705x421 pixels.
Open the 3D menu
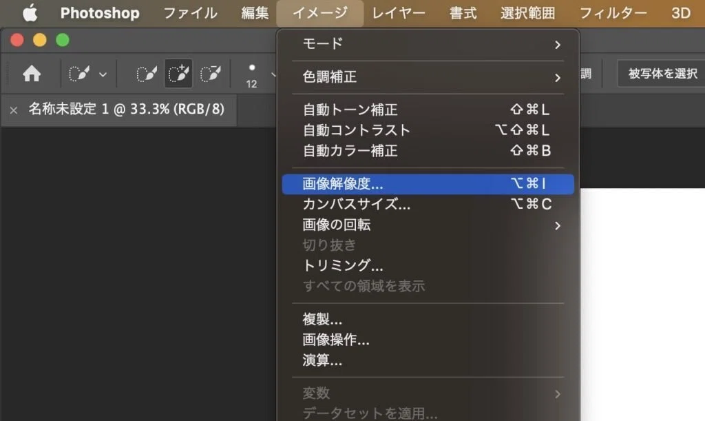click(x=681, y=13)
